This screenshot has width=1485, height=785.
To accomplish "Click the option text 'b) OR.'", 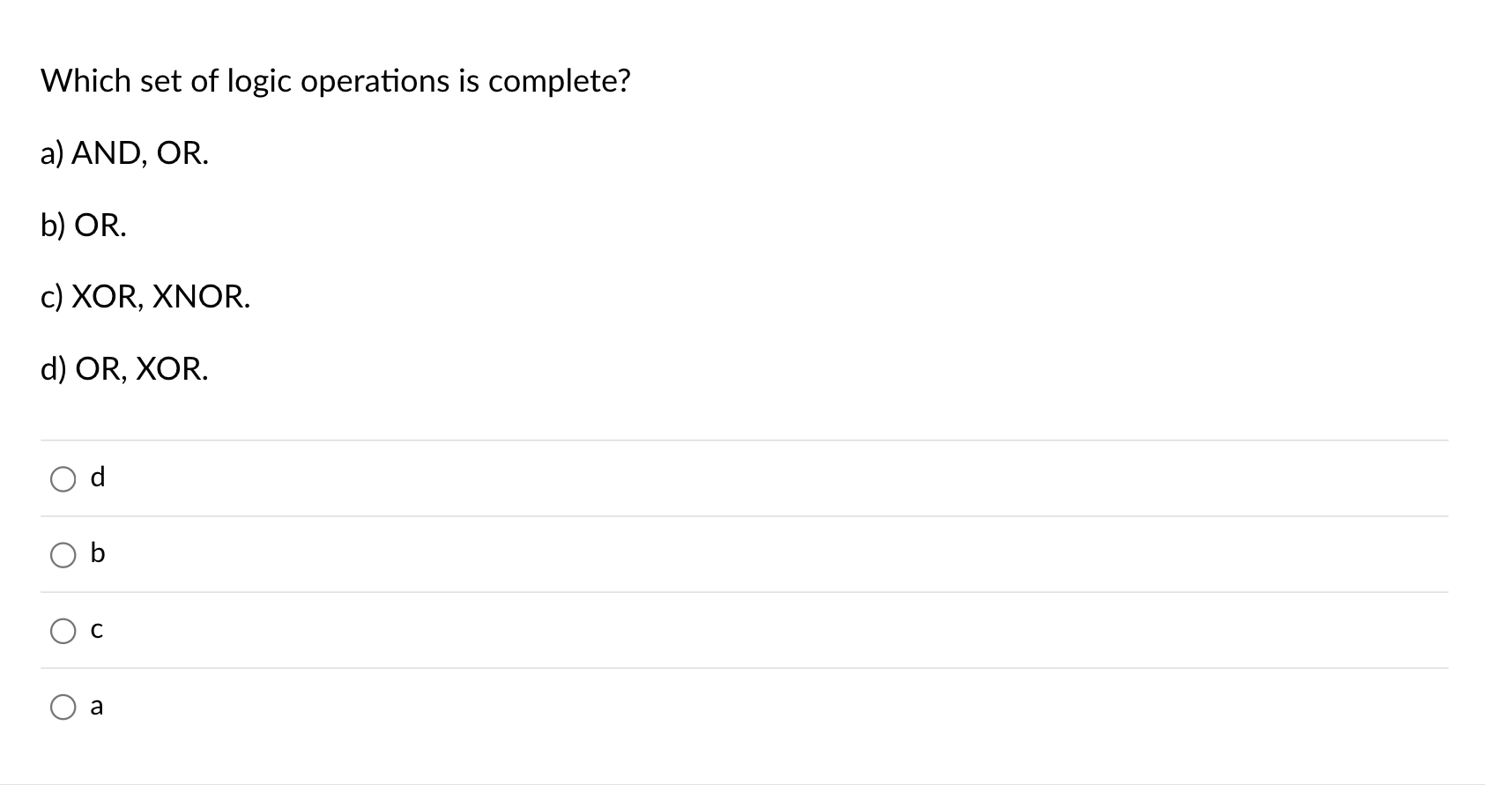I will tap(83, 226).
